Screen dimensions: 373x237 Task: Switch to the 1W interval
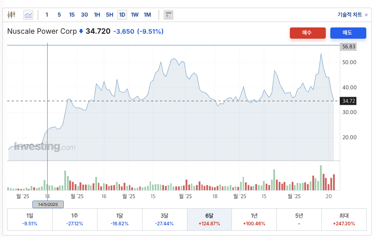click(x=134, y=15)
